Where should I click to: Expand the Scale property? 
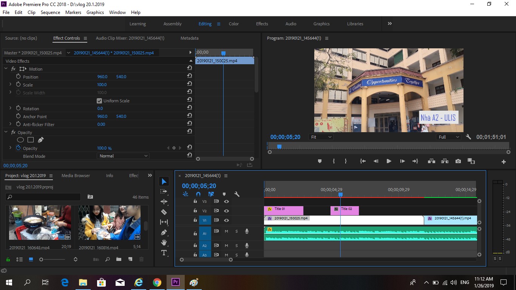(x=10, y=85)
